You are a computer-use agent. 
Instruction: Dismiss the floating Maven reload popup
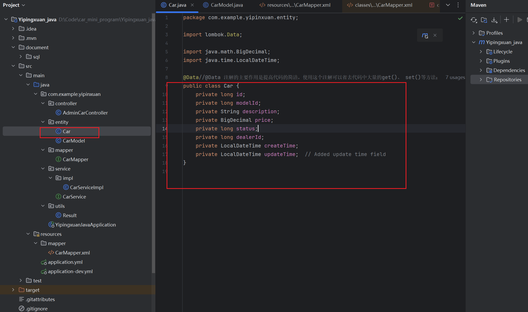click(x=435, y=36)
